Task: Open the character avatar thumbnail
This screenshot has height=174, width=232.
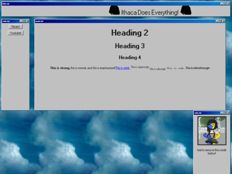Action: pyautogui.click(x=212, y=131)
